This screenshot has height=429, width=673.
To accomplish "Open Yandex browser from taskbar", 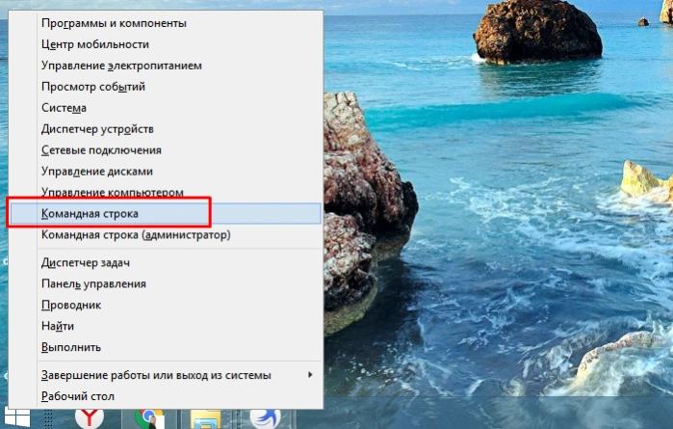I will click(x=89, y=419).
